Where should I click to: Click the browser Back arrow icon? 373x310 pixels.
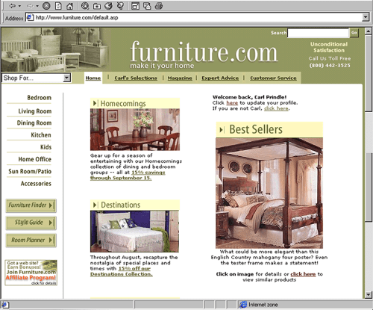pyautogui.click(x=13, y=6)
